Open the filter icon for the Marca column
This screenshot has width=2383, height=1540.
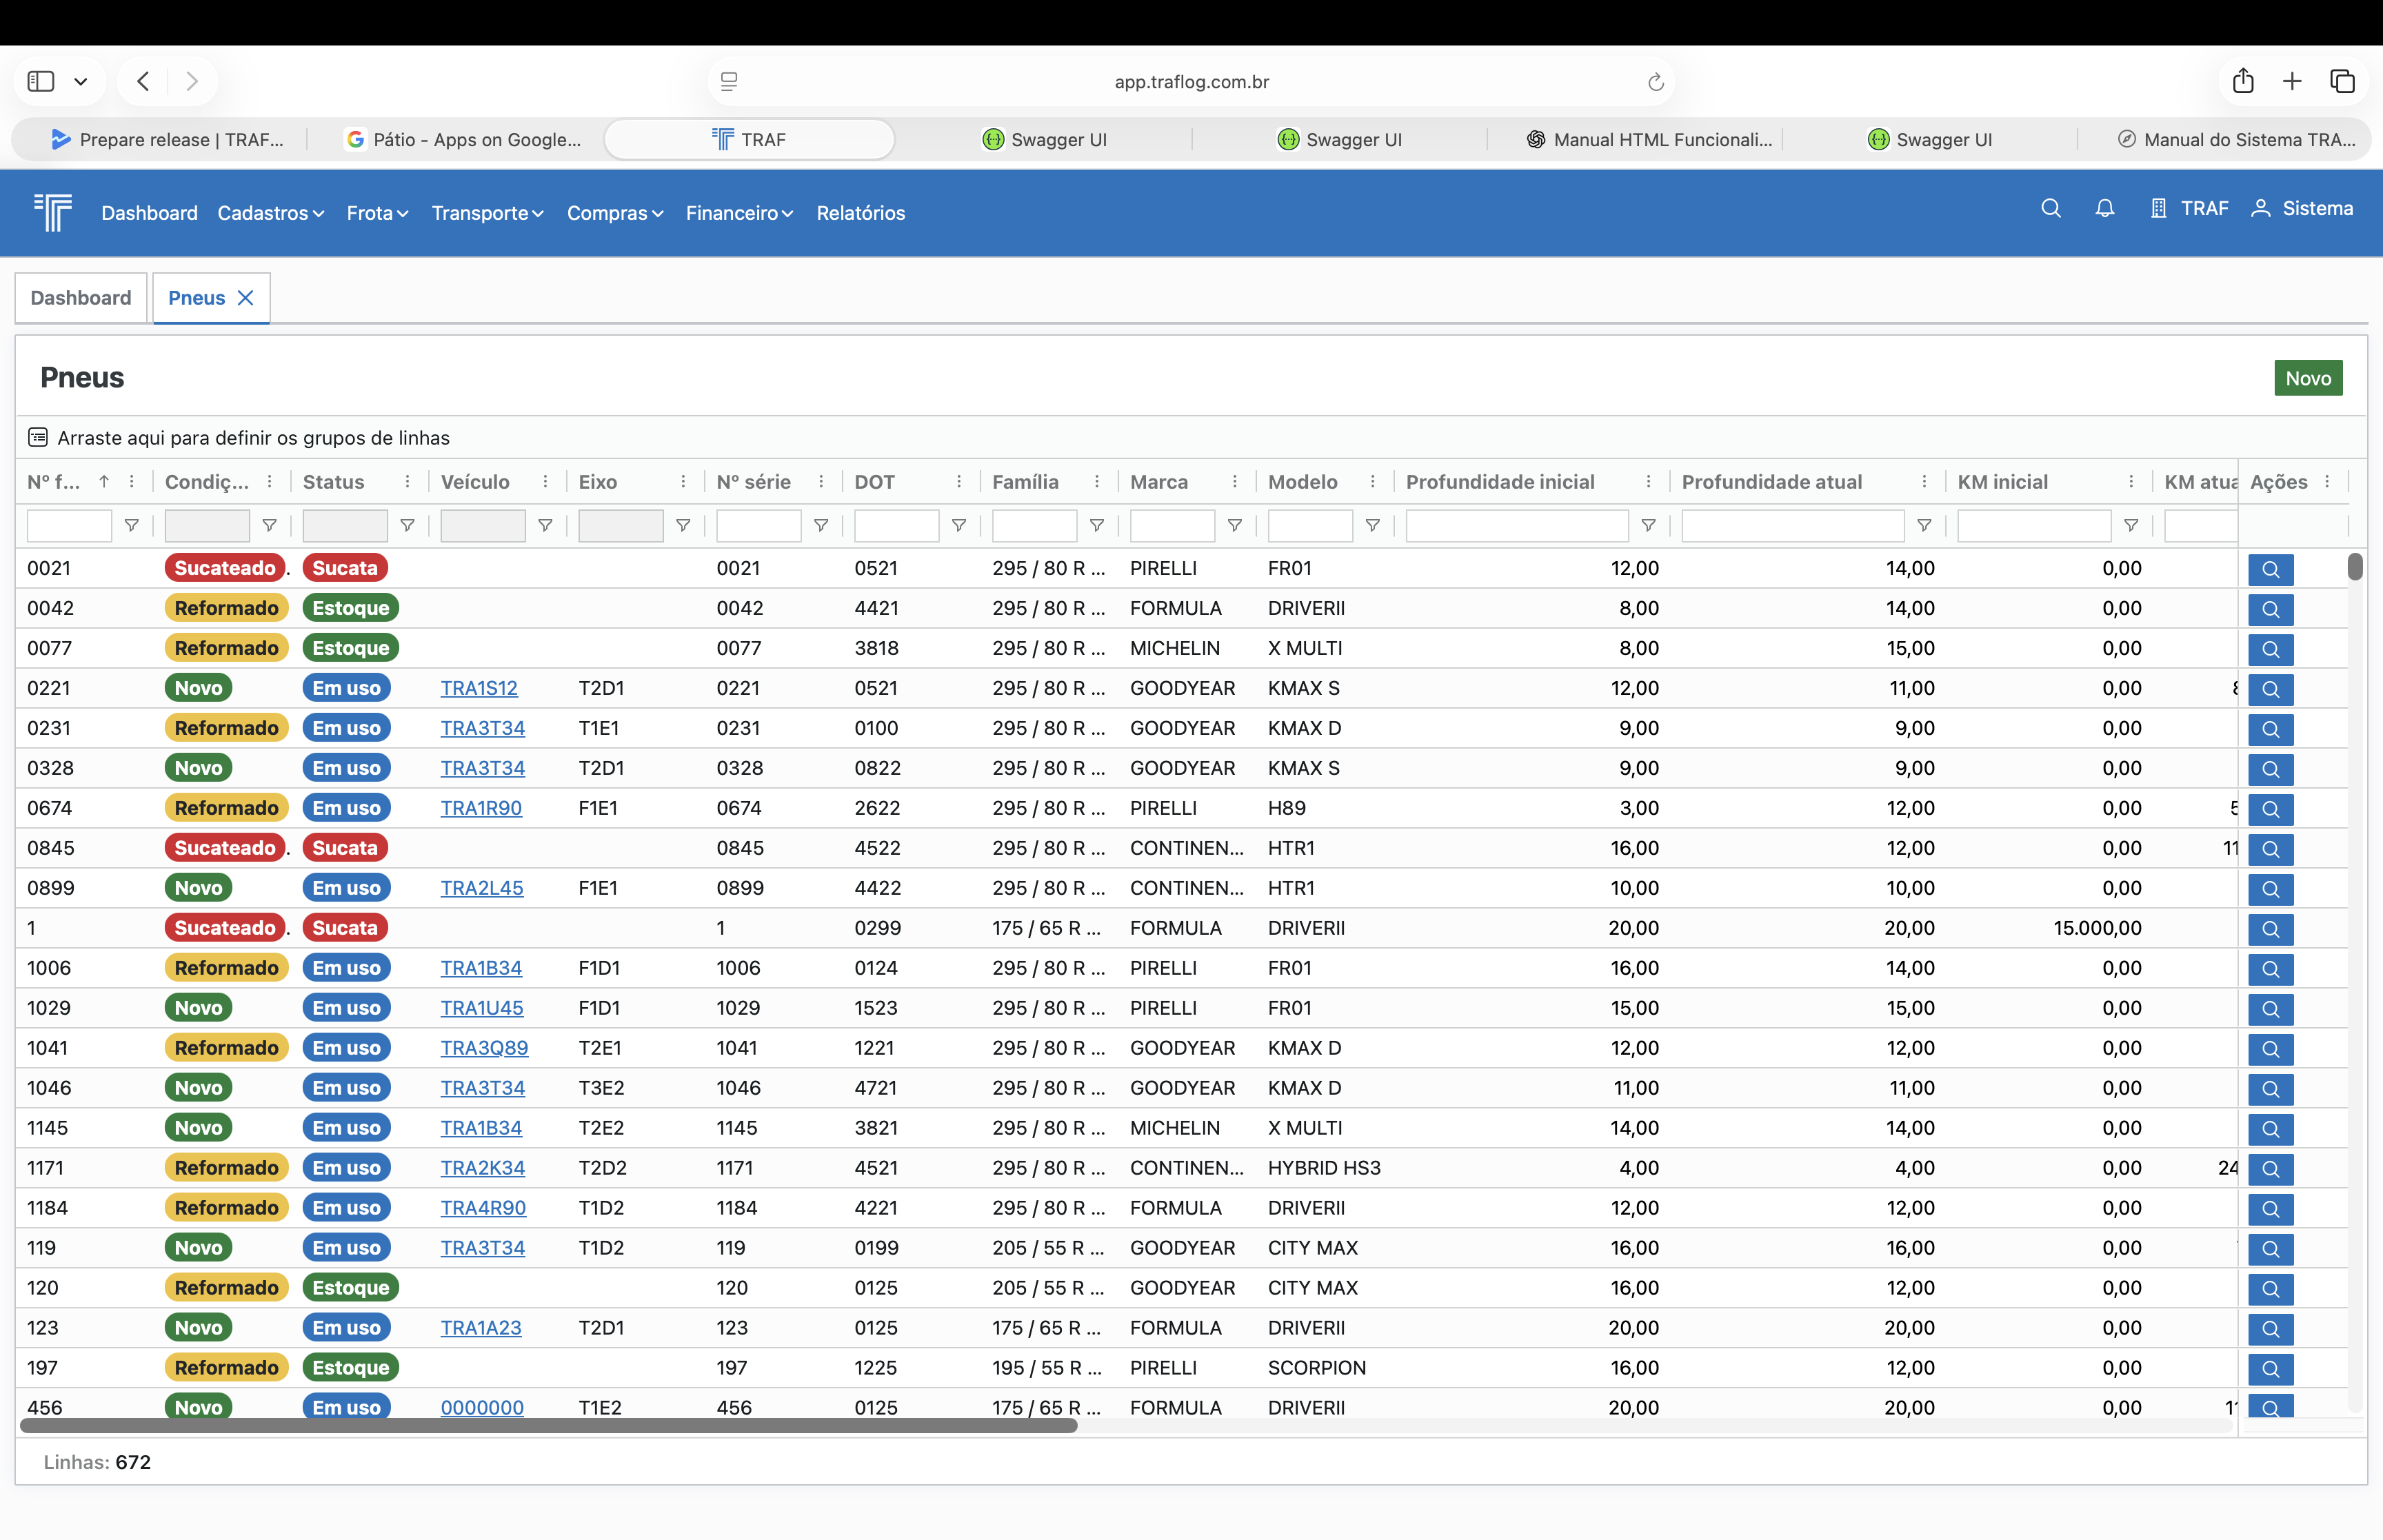pyautogui.click(x=1234, y=526)
